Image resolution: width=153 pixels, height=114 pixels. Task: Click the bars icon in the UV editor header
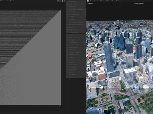[x=58, y=1]
